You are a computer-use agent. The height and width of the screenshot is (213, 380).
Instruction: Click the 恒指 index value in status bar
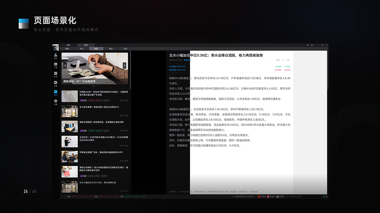76,196
